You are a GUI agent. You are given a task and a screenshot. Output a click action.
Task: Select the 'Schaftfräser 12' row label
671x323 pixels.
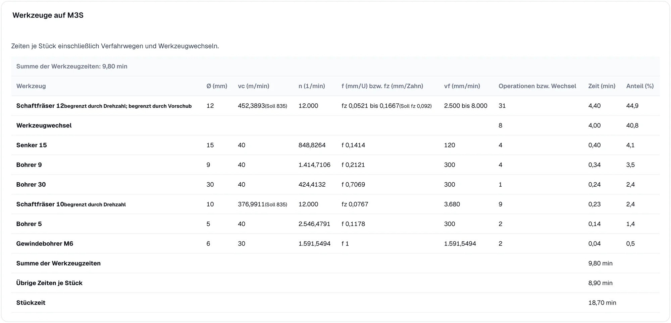click(x=40, y=106)
